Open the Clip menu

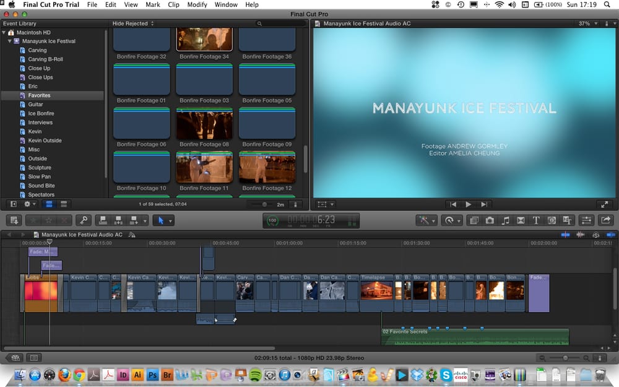pyautogui.click(x=174, y=5)
